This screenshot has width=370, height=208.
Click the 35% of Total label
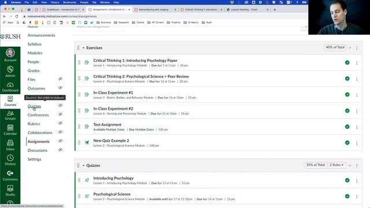pos(315,165)
